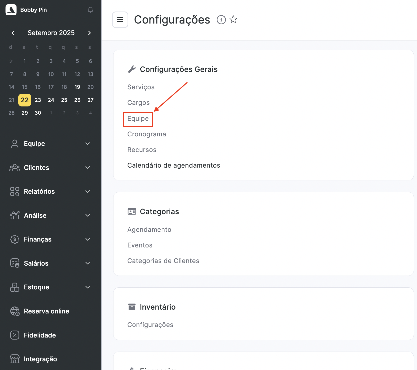Click the Bobby Pin logo icon
This screenshot has height=370, width=417.
pyautogui.click(x=11, y=10)
